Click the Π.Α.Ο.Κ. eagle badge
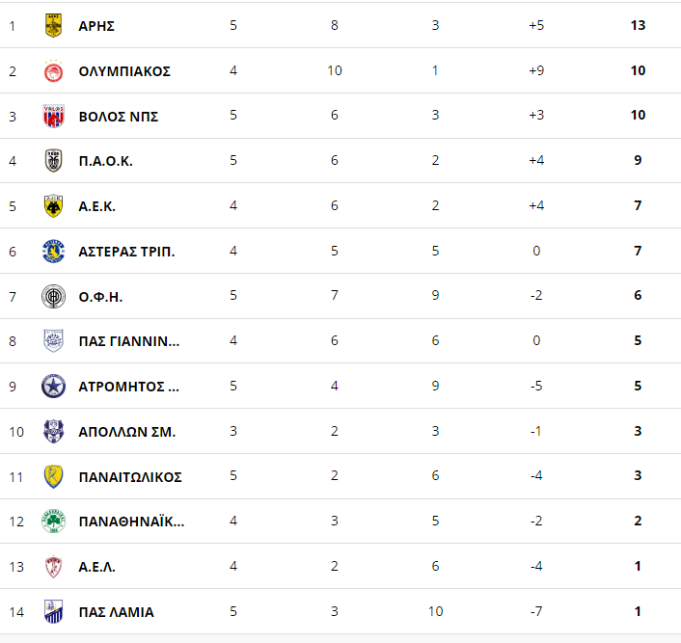 [53, 161]
